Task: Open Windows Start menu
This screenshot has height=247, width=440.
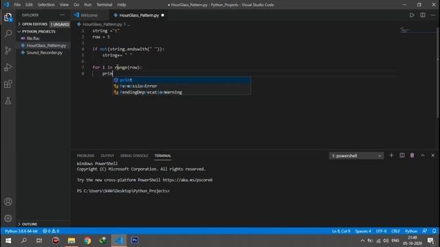Action: point(8,241)
